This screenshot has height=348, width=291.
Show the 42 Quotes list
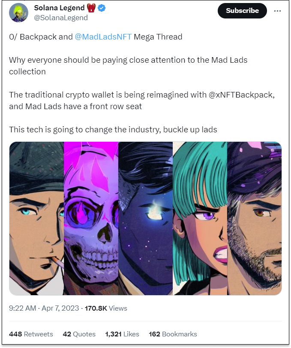[79, 334]
